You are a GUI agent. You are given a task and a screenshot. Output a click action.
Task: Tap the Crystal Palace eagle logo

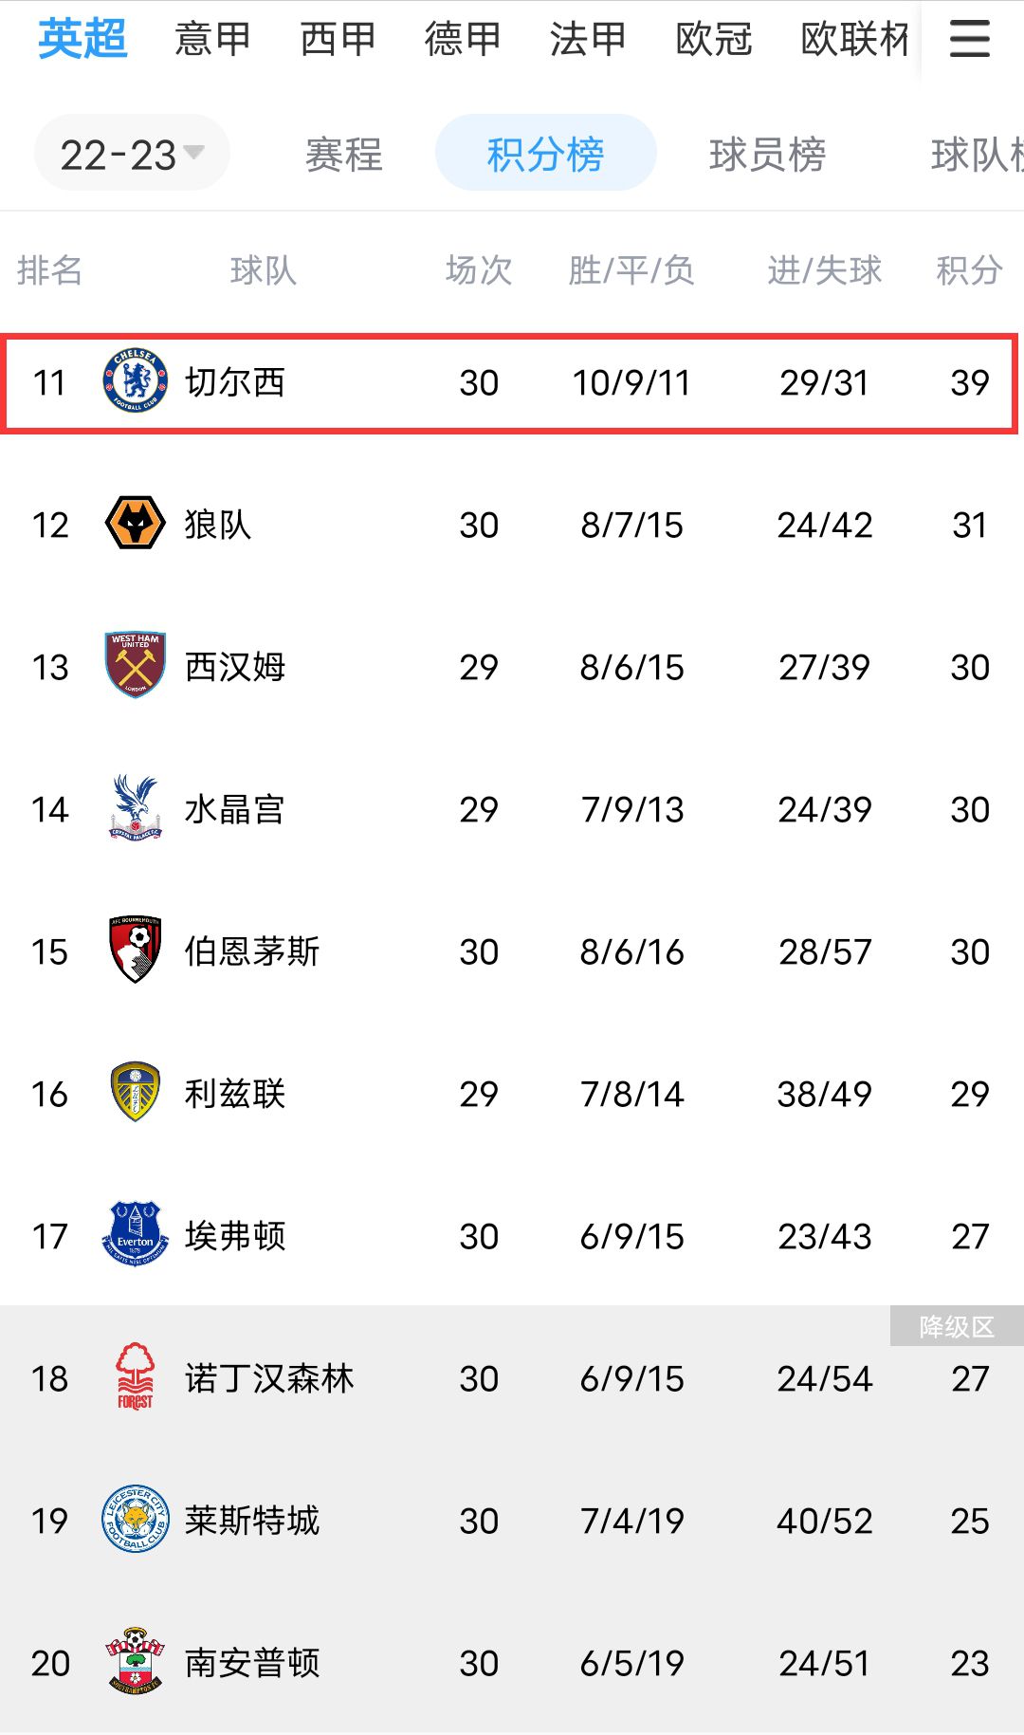[x=136, y=808]
